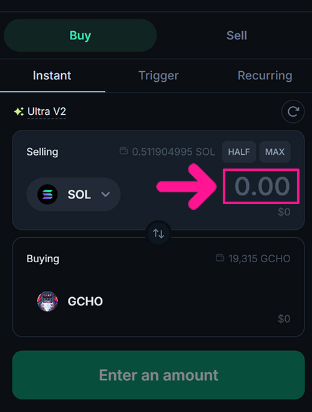Click the MAX balance button
This screenshot has height=412, width=312.
275,152
